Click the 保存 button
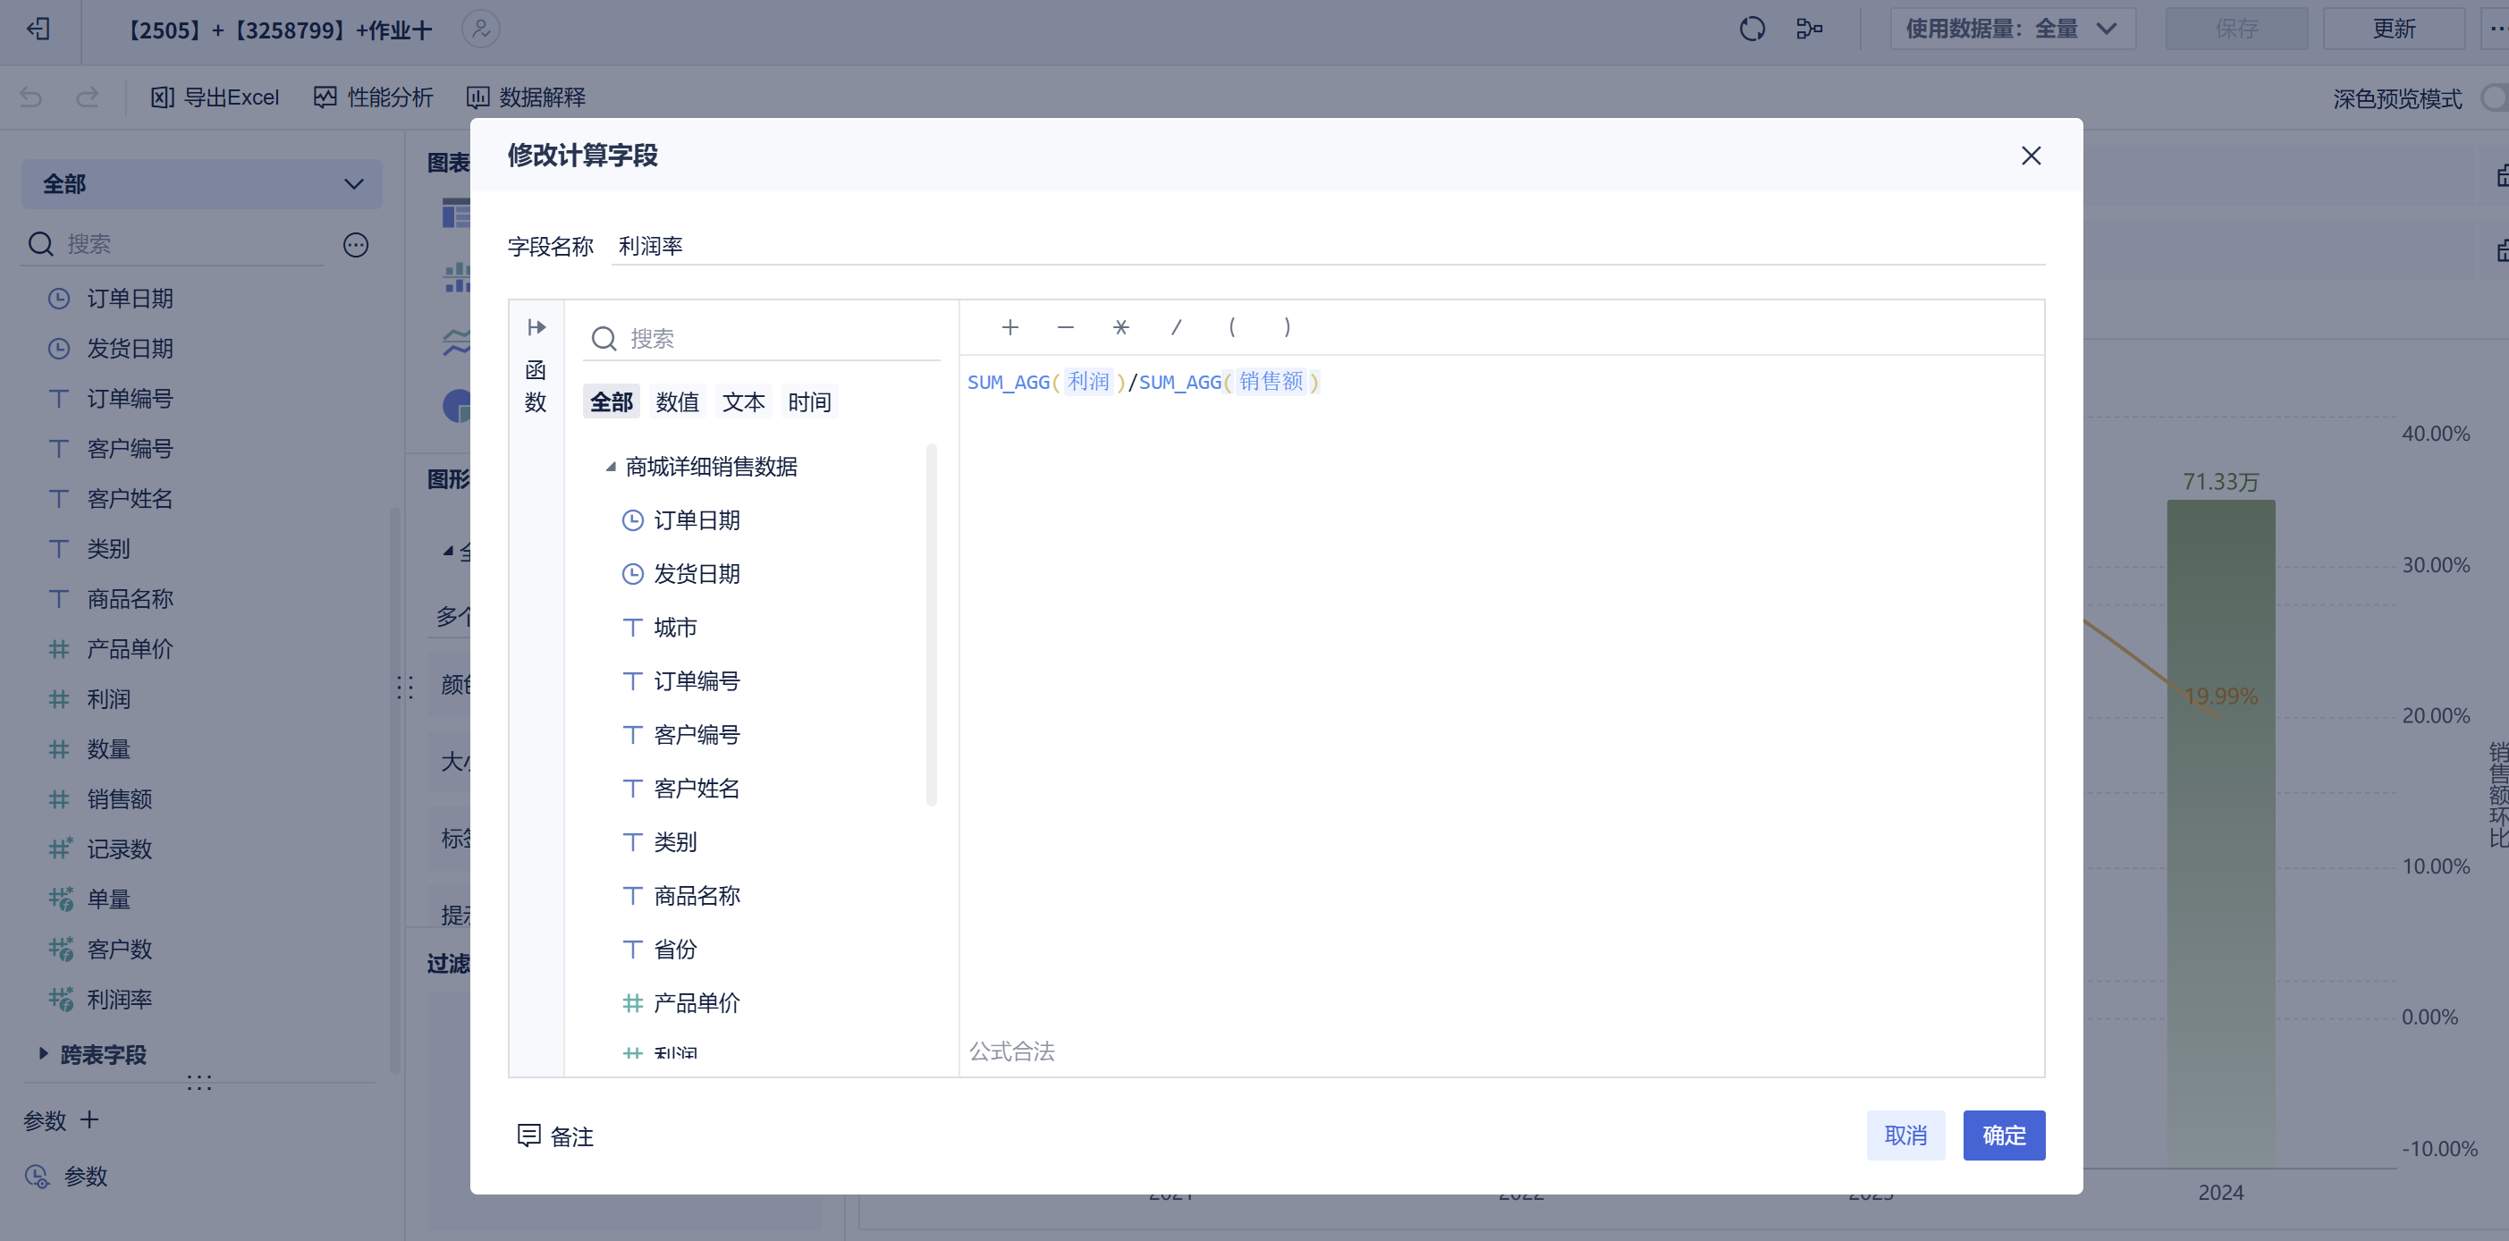Screen dimensions: 2509x1241 pyautogui.click(x=2236, y=30)
